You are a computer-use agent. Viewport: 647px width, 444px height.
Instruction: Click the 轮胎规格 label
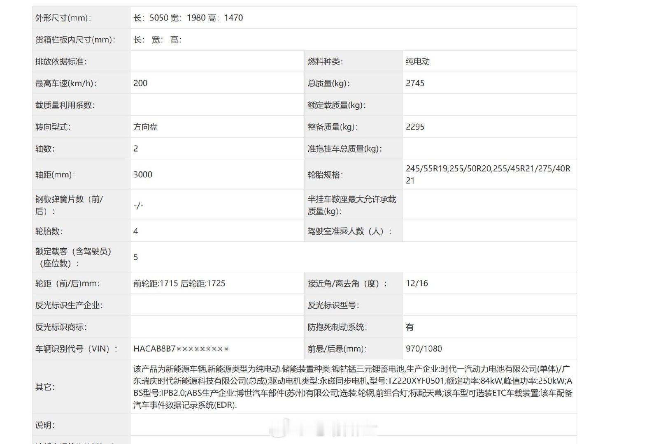pyautogui.click(x=325, y=174)
